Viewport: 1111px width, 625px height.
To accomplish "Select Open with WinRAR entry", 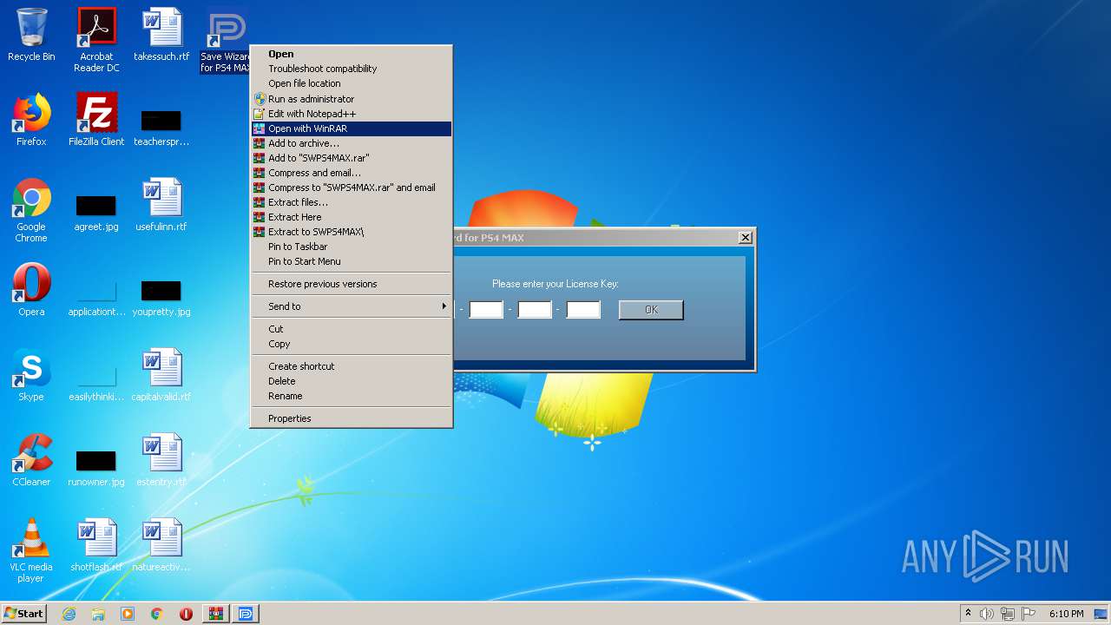I will coord(351,128).
